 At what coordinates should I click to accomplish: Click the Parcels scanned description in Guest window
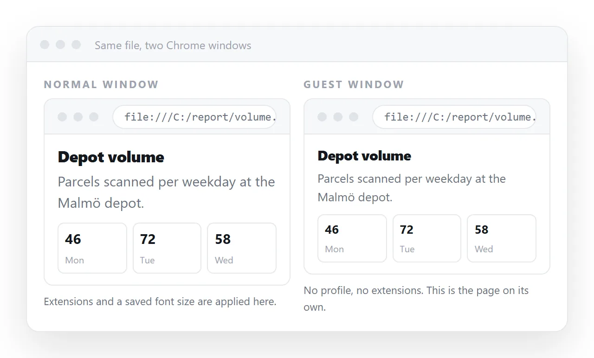tap(412, 188)
